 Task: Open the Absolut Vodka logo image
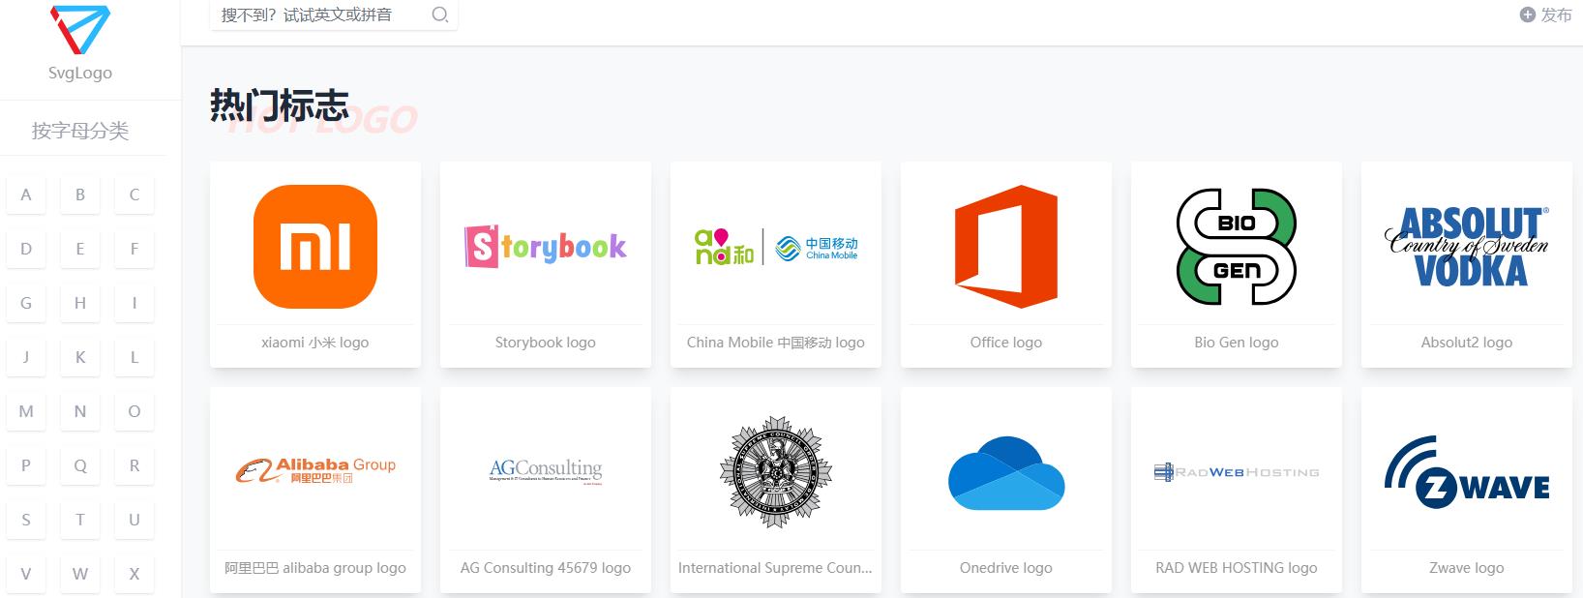coord(1467,247)
